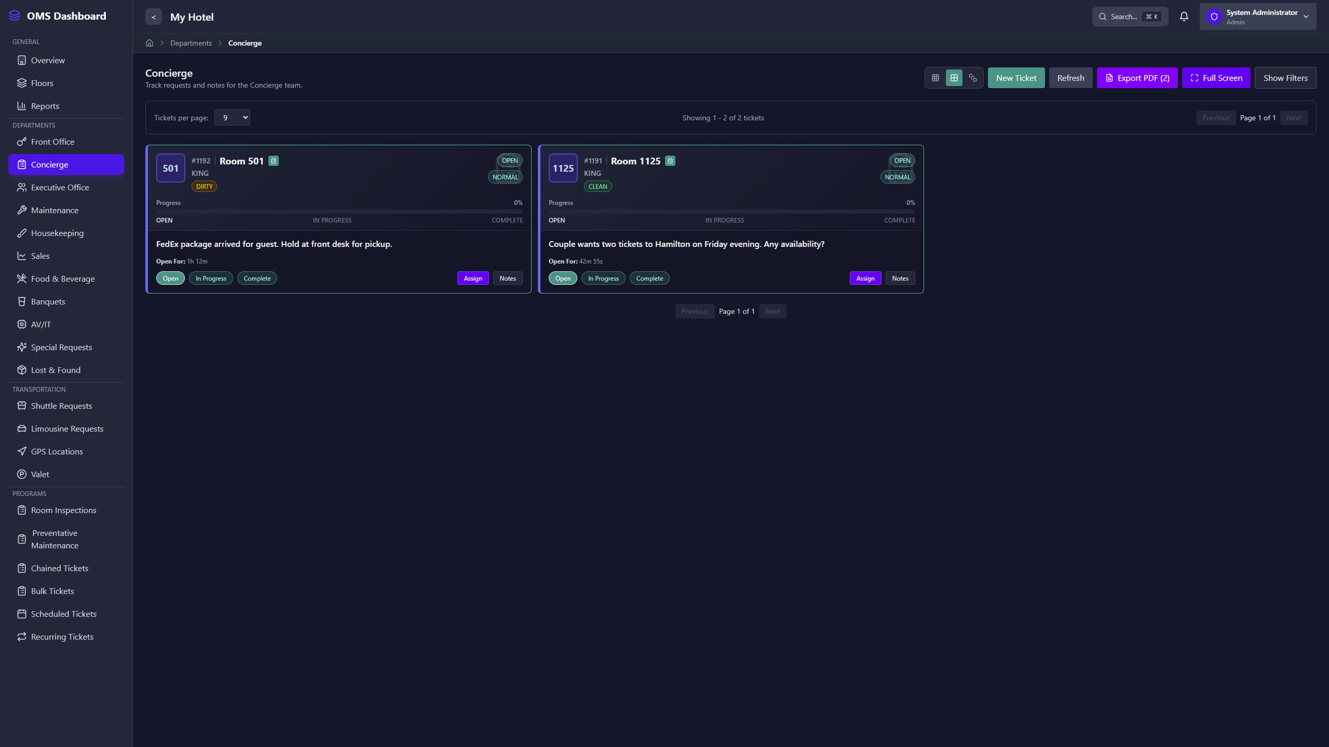1329x747 pixels.
Task: Select the chained-boxes view icon
Action: tap(973, 78)
